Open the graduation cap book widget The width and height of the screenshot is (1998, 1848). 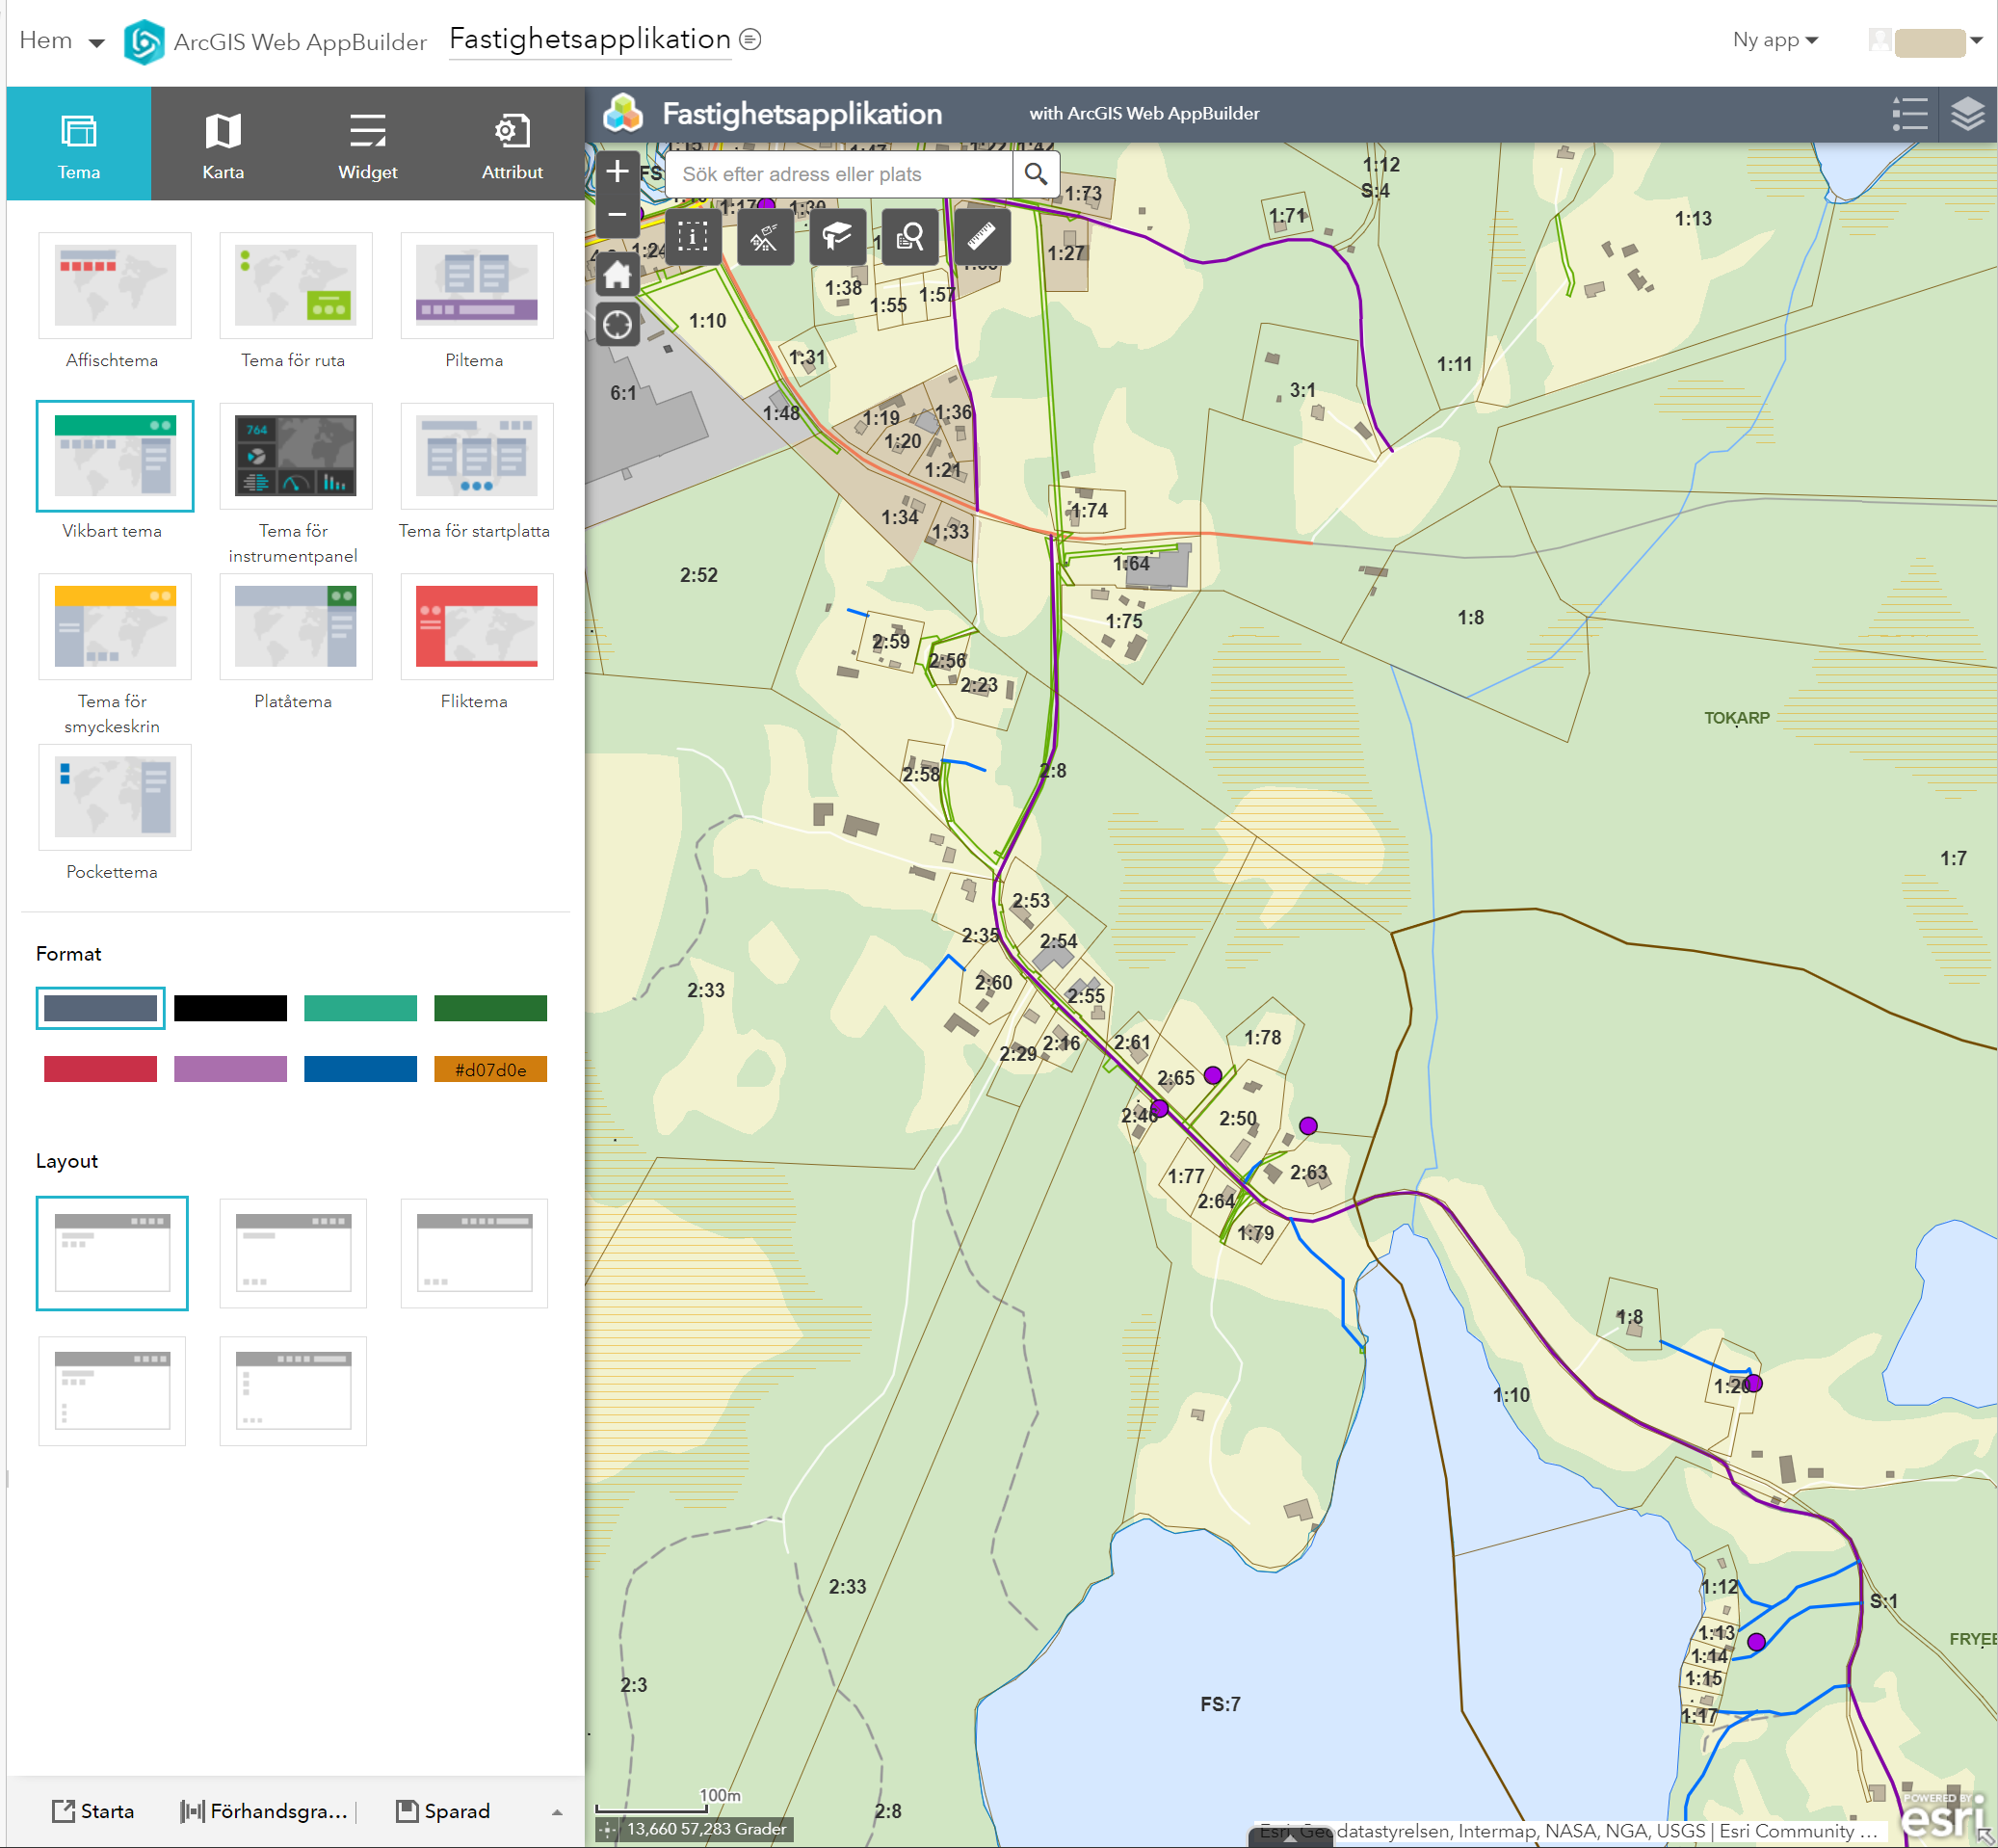[x=837, y=237]
